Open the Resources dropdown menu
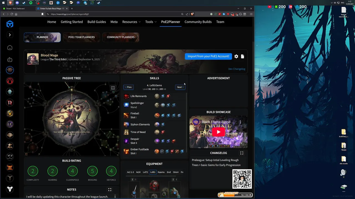355x199 pixels. pyautogui.click(x=131, y=22)
